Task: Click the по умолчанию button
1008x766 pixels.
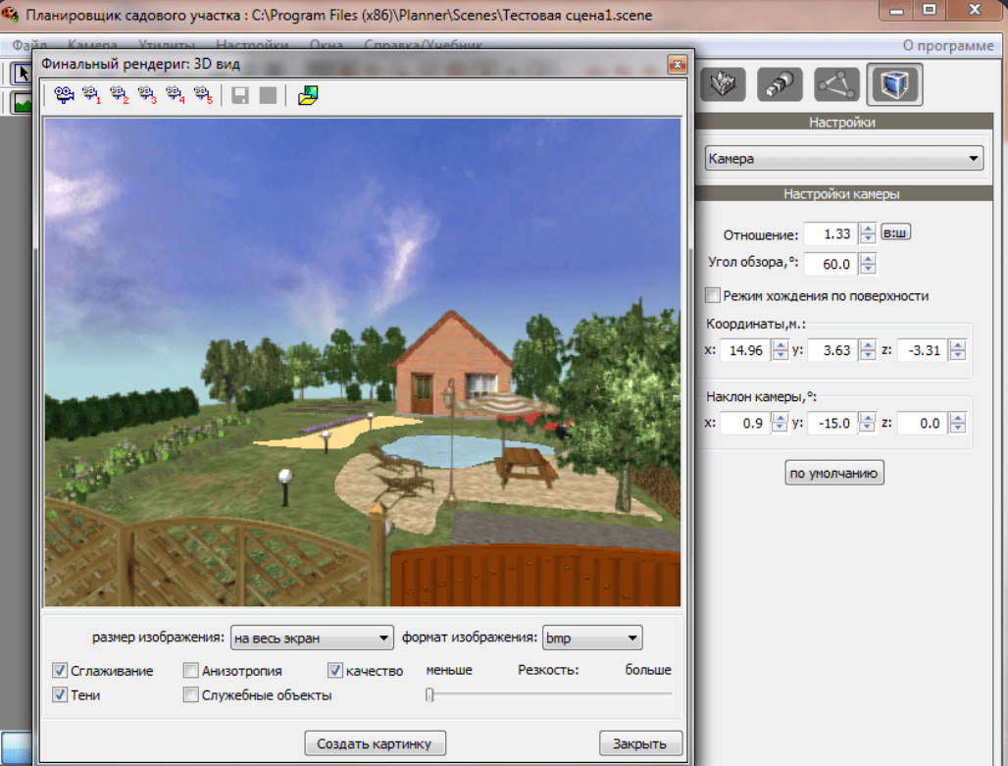Action: point(833,473)
